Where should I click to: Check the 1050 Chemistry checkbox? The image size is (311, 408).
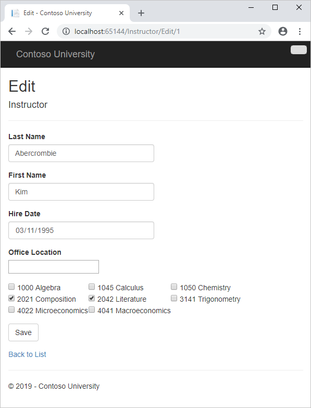174,287
